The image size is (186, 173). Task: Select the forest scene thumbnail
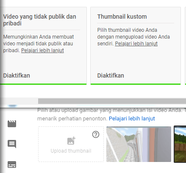[180, 144]
